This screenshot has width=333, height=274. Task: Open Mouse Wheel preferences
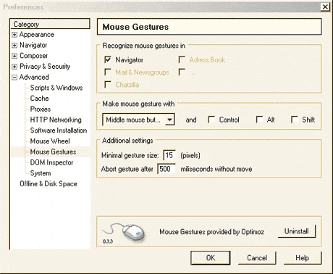[x=50, y=141]
